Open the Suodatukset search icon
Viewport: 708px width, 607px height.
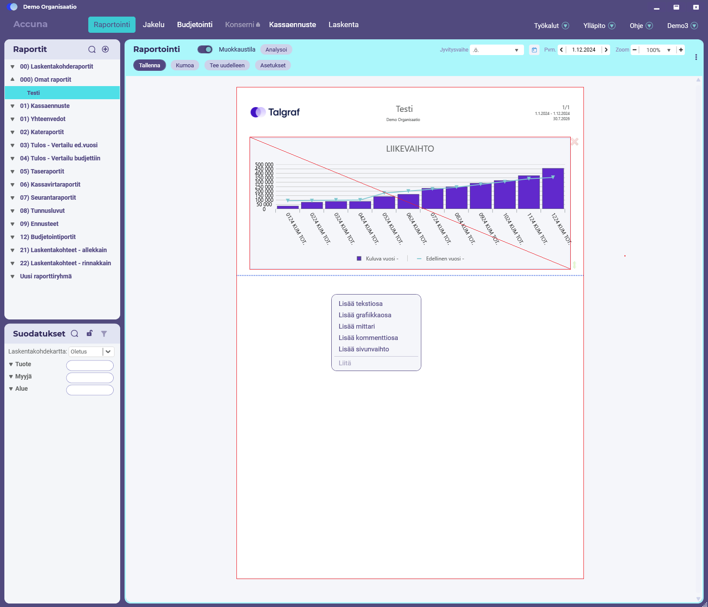(x=75, y=333)
